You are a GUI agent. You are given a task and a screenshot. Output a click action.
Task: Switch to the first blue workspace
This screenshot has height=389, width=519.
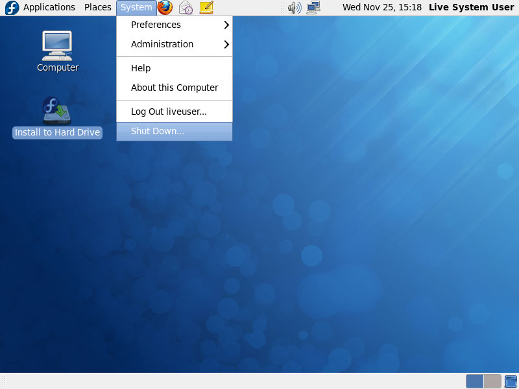coord(475,381)
